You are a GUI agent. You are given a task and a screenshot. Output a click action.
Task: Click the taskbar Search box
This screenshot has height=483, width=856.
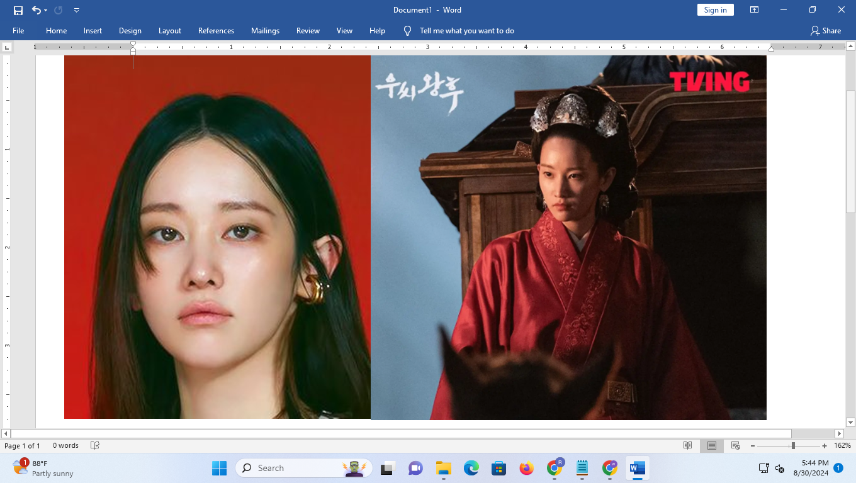pos(304,468)
